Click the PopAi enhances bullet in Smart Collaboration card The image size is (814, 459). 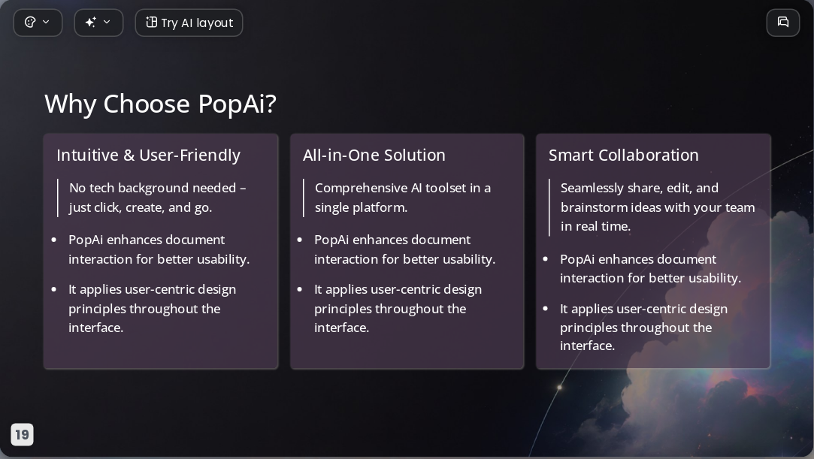tap(650, 269)
